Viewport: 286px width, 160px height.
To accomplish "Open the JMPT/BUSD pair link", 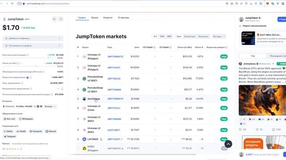I will (x=114, y=79).
